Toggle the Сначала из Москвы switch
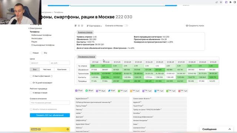This screenshot has height=133, width=237. (126, 25)
